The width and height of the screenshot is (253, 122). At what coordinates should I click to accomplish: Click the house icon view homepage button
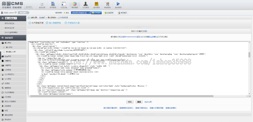tap(123, 13)
